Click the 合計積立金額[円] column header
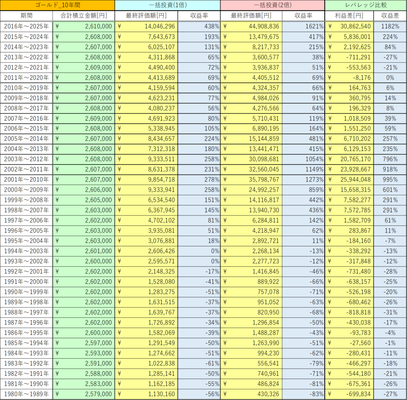The width and height of the screenshot is (407, 400). coord(83,16)
